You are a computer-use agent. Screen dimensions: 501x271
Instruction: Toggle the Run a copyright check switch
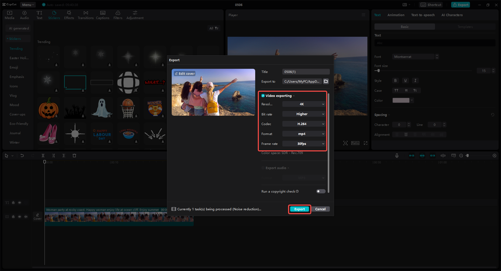(x=320, y=191)
